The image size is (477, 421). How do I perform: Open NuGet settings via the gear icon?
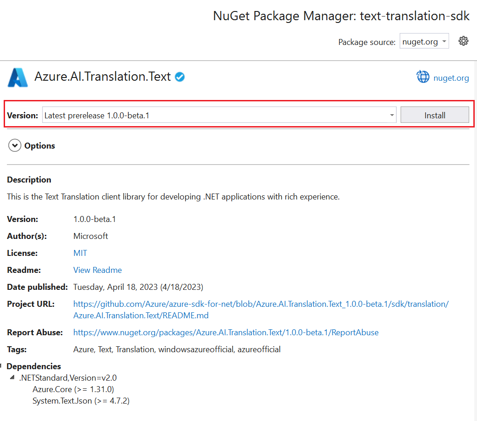(x=463, y=41)
